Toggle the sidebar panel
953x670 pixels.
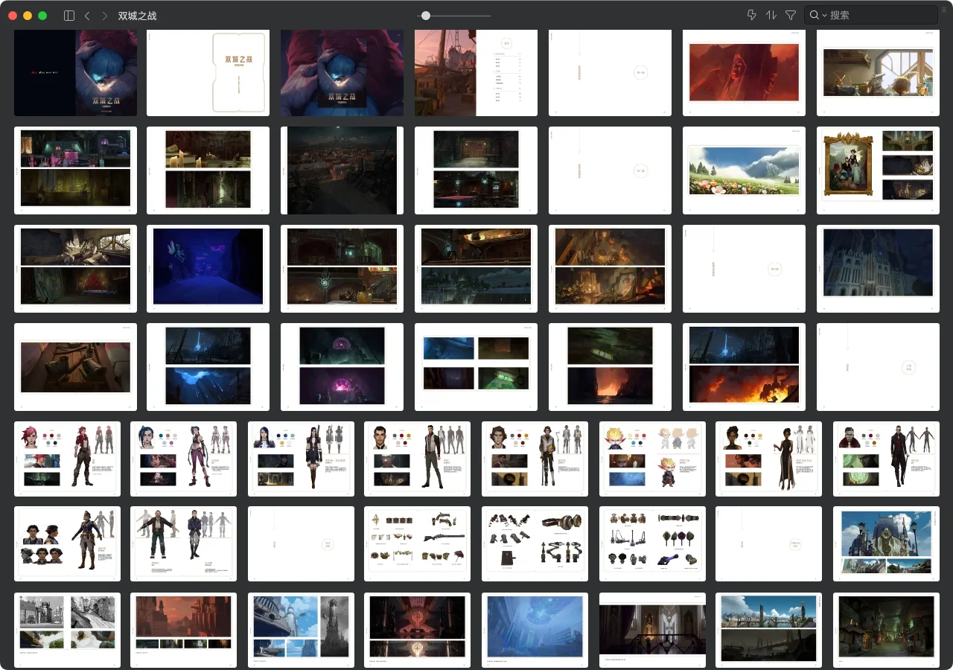point(69,16)
